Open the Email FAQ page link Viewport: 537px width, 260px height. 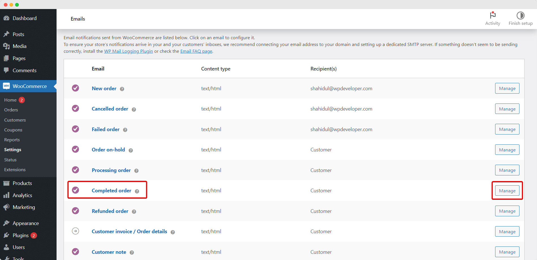click(196, 51)
